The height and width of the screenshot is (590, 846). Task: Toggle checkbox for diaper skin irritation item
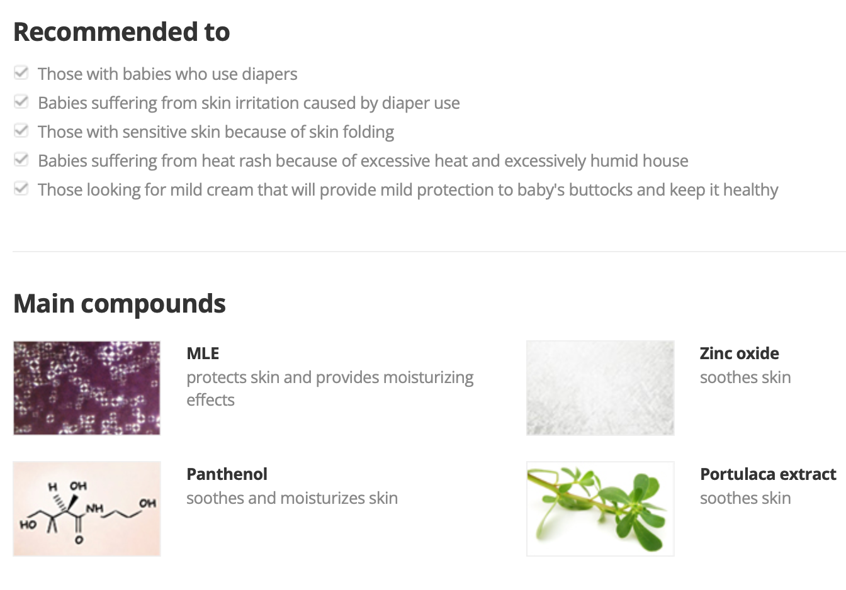pyautogui.click(x=21, y=102)
